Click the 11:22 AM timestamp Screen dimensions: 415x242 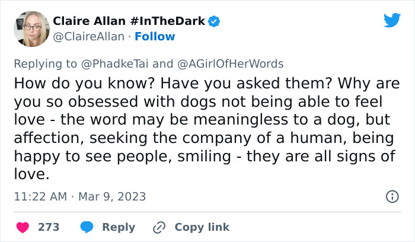[40, 197]
